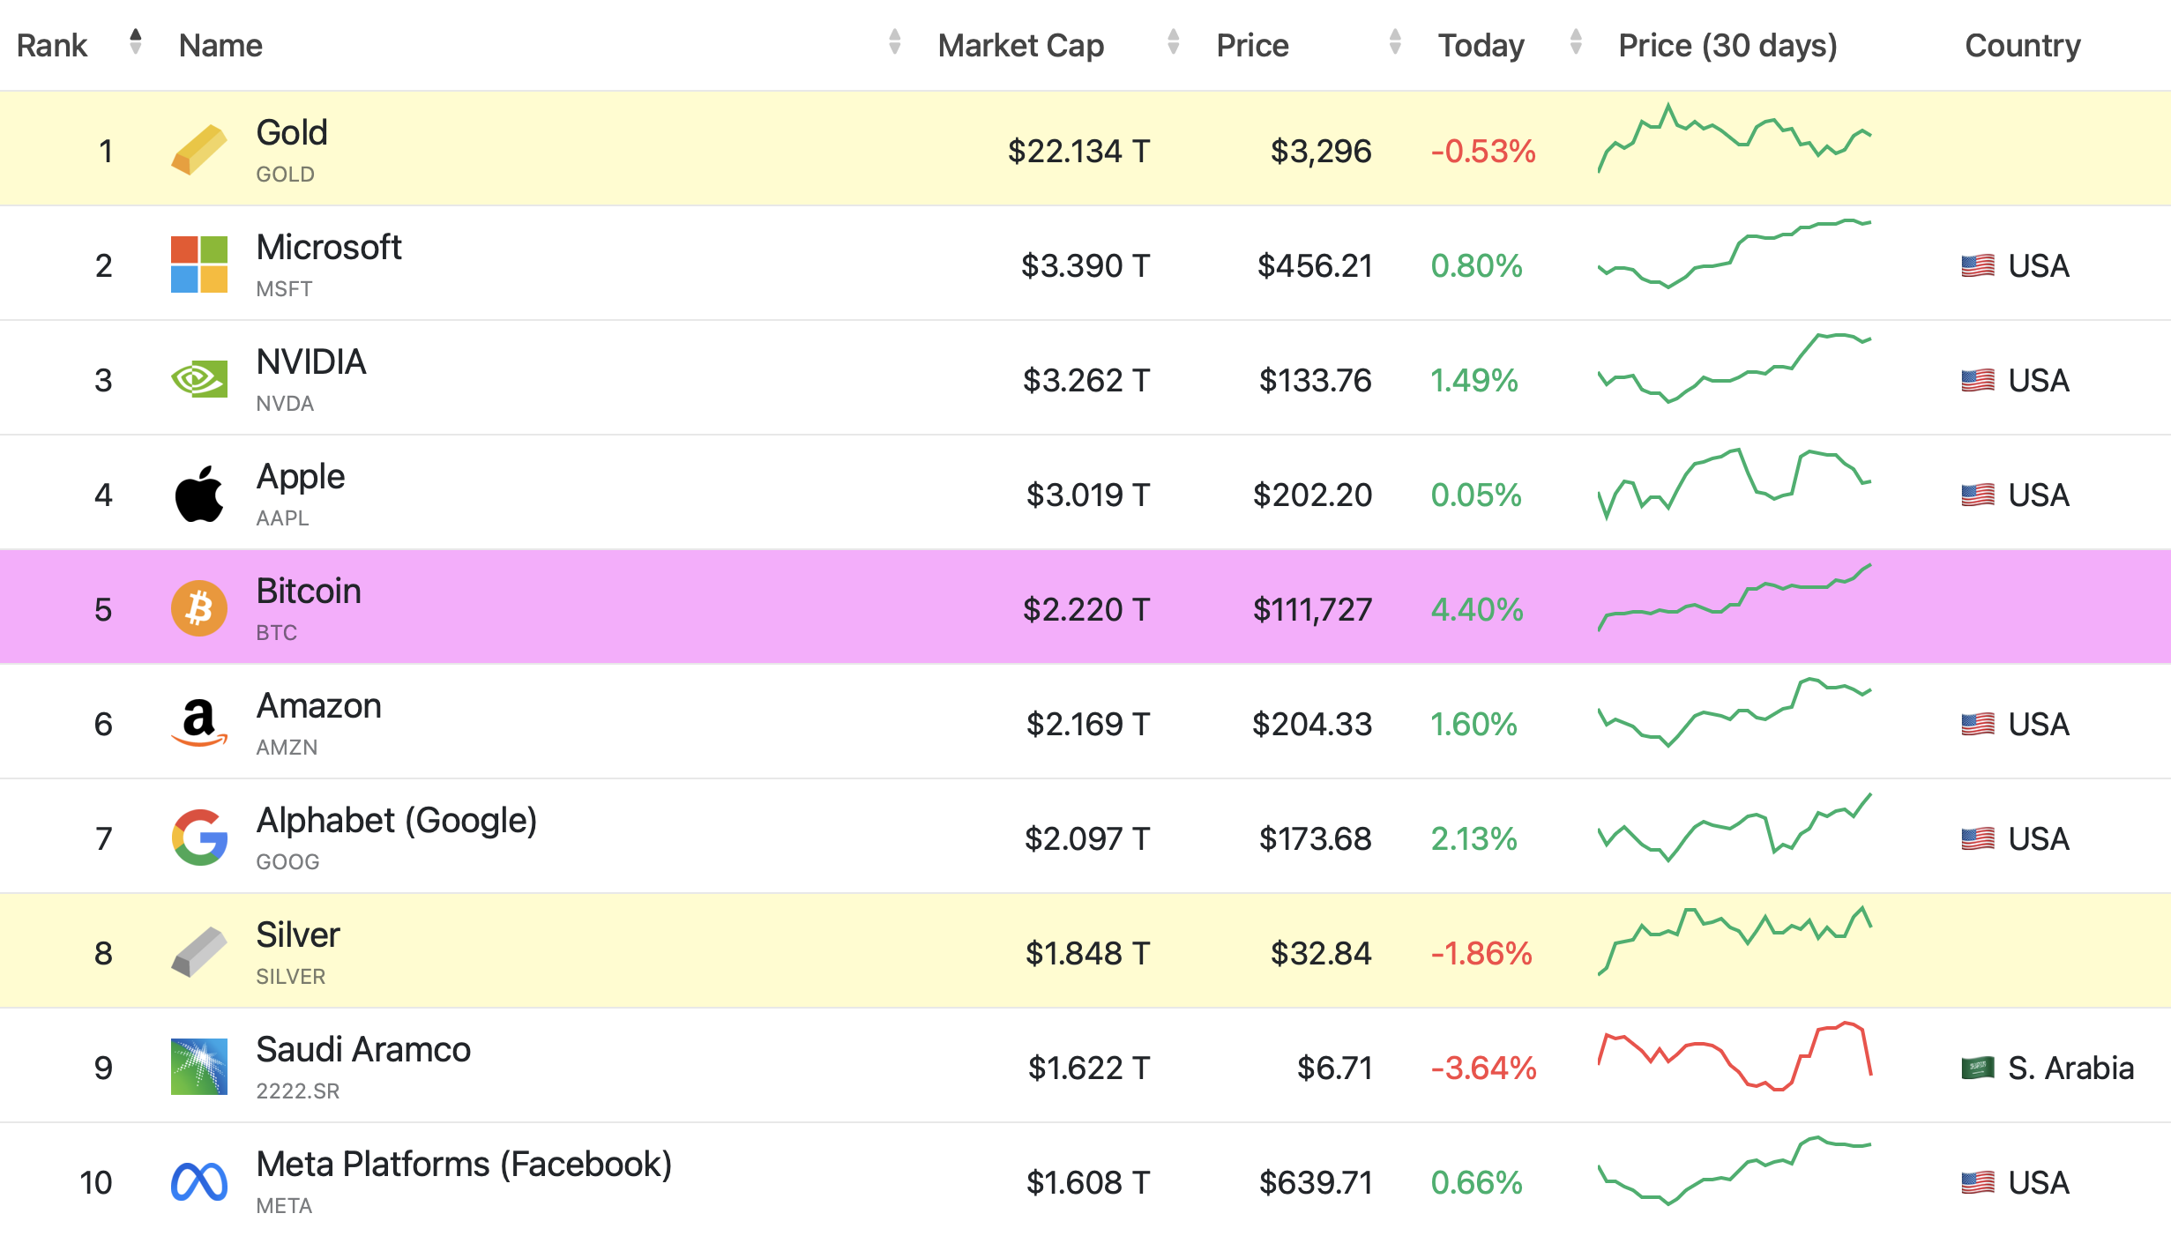Click the S. Arabia country label
Screen dimensions: 2171x1236
click(x=2070, y=1068)
